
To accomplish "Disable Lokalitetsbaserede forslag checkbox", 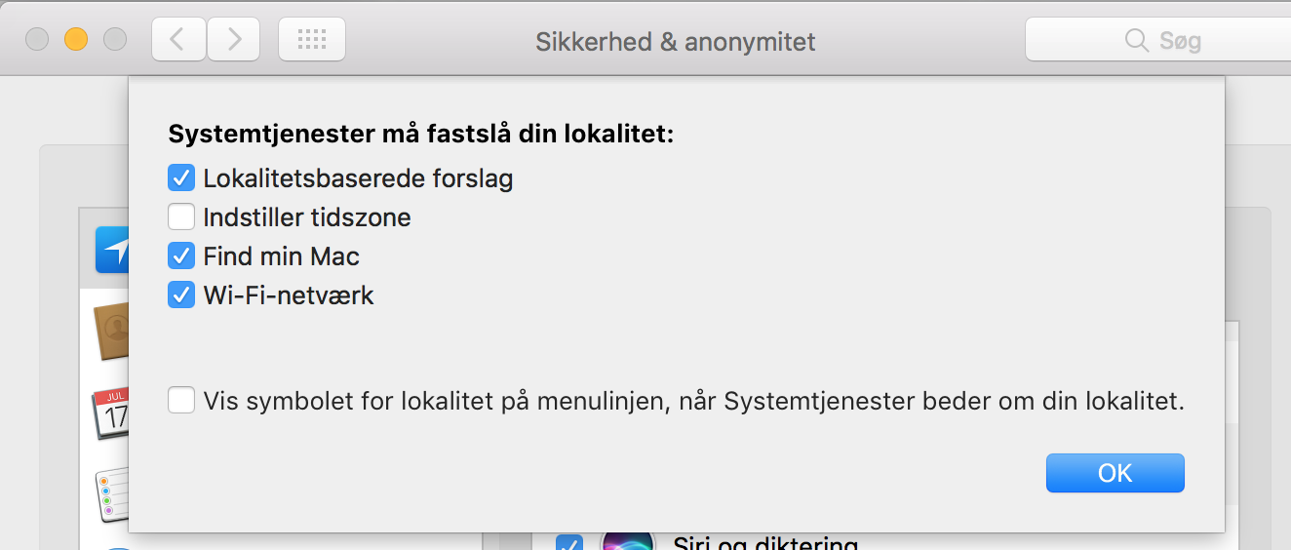I will tap(181, 177).
